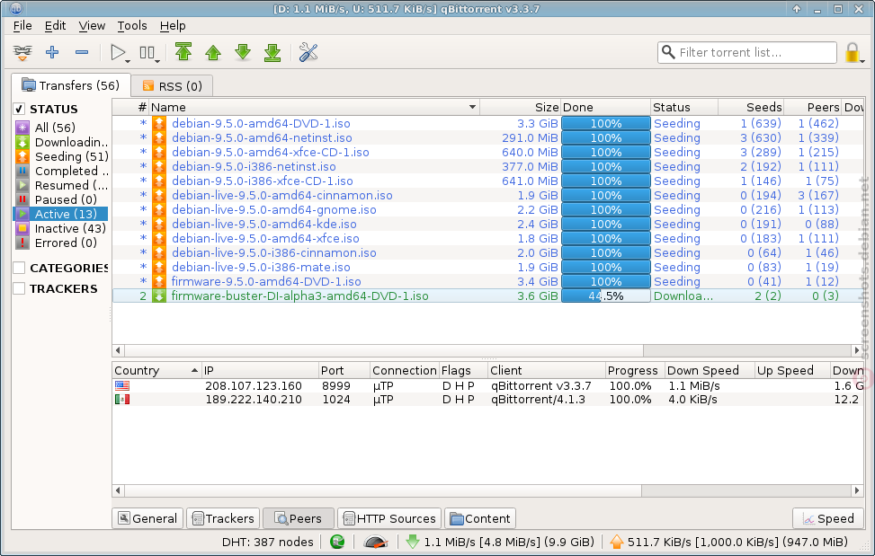This screenshot has width=875, height=556.
Task: Switch to the RSS (0) tab
Action: [x=172, y=86]
